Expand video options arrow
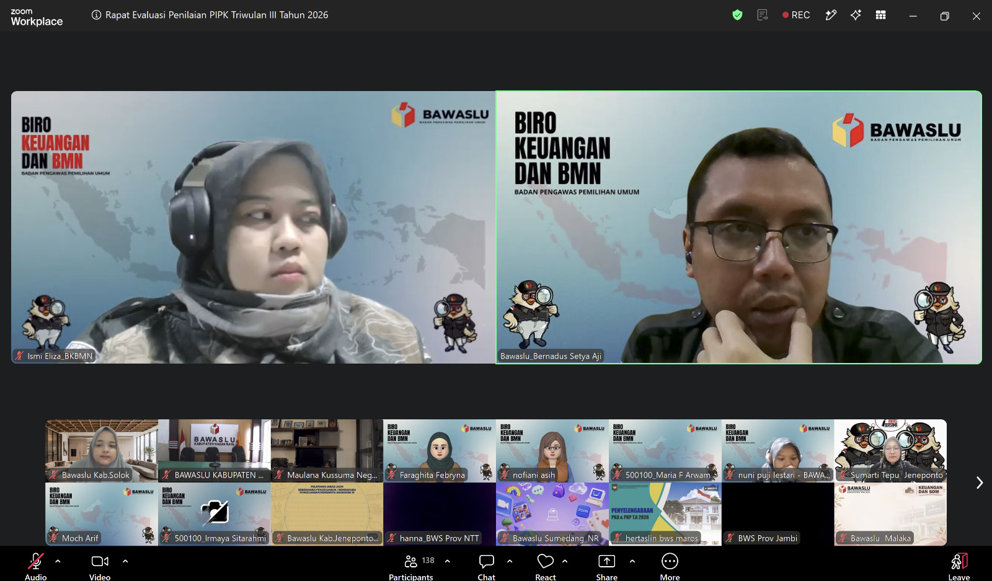The height and width of the screenshot is (581, 992). click(125, 561)
